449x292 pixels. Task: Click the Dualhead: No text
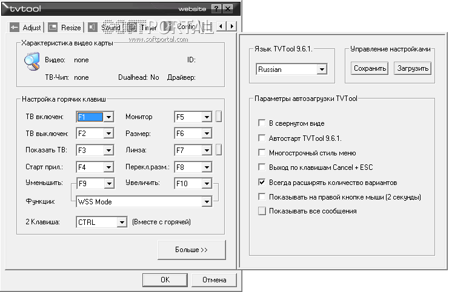pyautogui.click(x=139, y=77)
